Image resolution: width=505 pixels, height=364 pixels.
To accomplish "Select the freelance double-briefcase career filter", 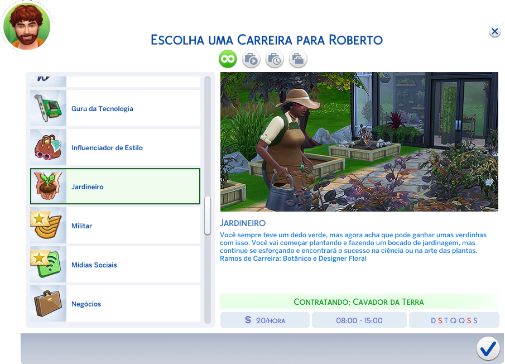I will tap(297, 59).
